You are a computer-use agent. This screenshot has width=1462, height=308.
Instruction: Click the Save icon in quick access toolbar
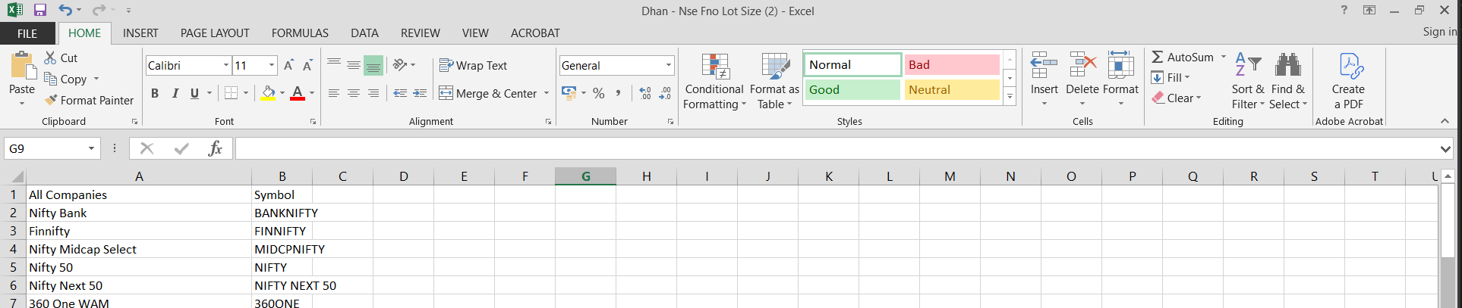click(x=40, y=11)
